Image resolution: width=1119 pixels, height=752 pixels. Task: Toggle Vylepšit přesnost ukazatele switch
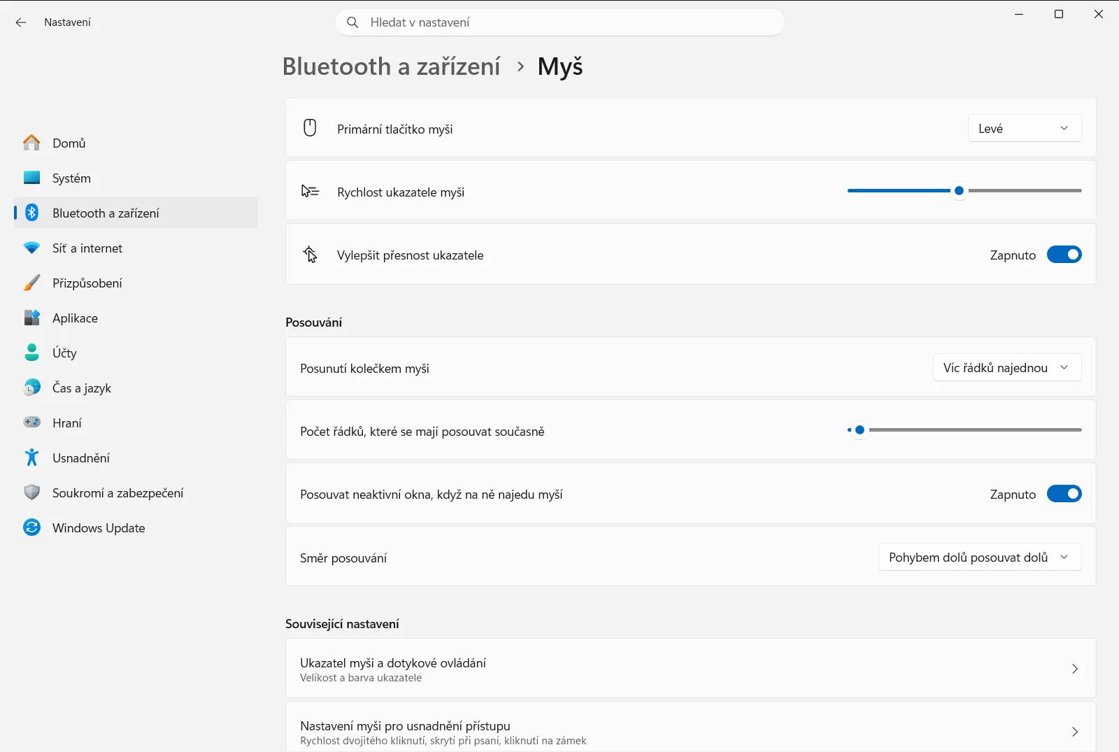pos(1064,255)
